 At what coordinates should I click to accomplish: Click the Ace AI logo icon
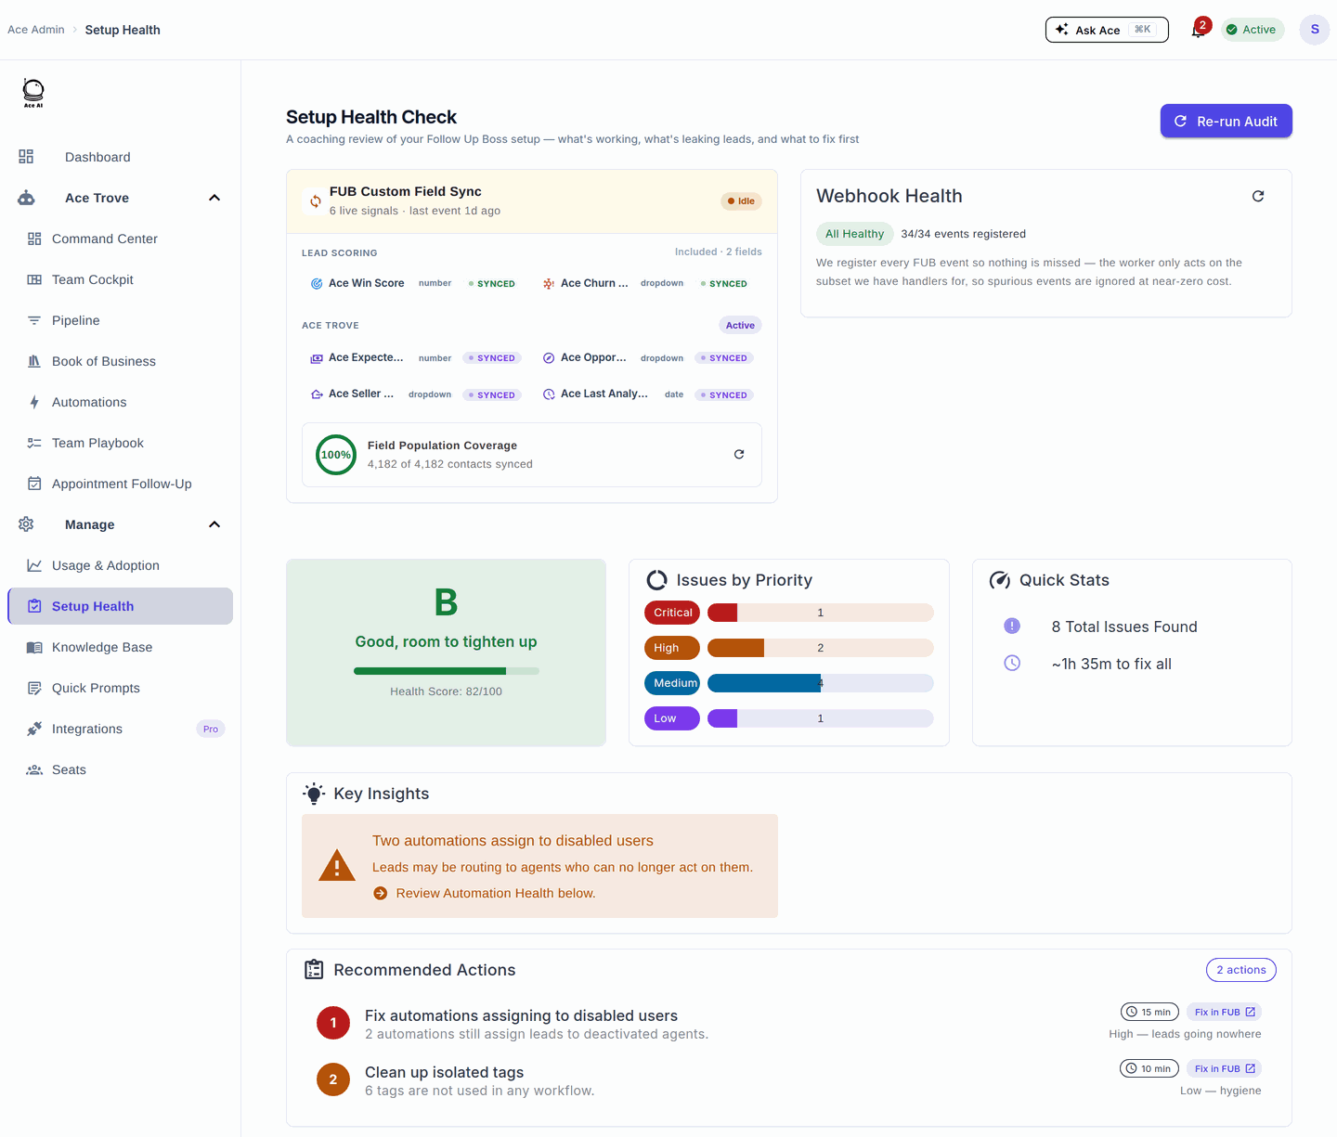[33, 93]
